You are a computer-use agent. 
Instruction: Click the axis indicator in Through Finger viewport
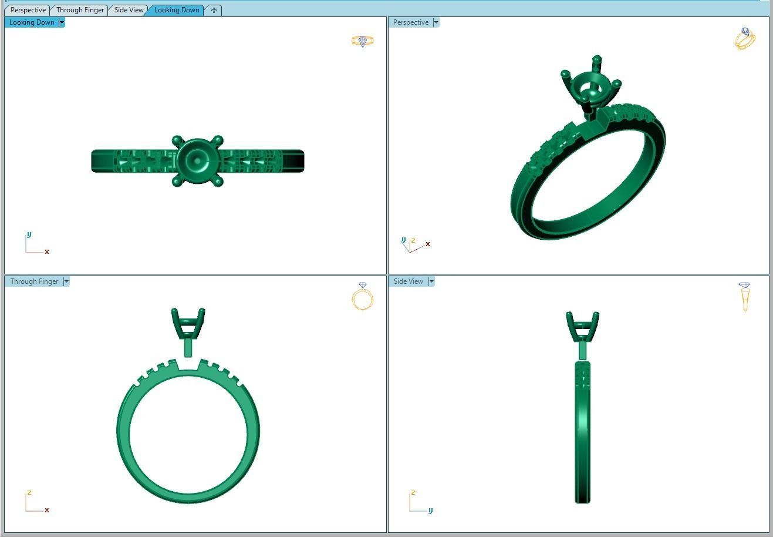coord(36,502)
